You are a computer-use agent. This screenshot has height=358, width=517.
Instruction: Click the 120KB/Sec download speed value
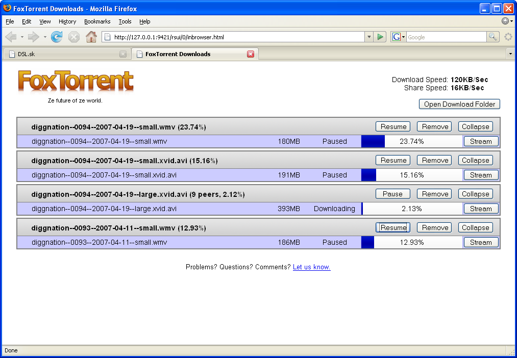(x=469, y=80)
